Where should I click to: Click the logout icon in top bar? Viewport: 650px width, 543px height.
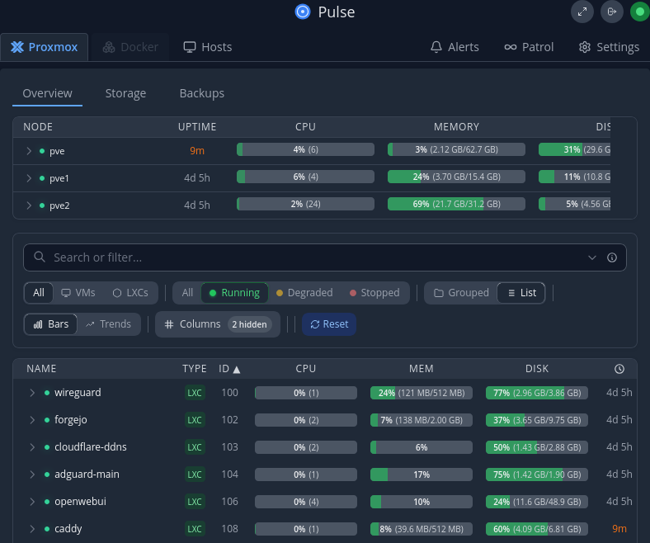click(x=611, y=12)
